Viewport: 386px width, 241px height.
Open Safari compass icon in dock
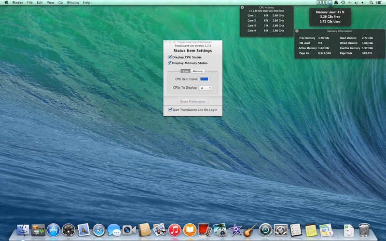click(99, 230)
